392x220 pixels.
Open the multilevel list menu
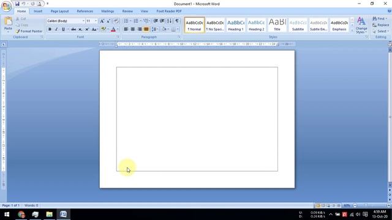(146, 21)
